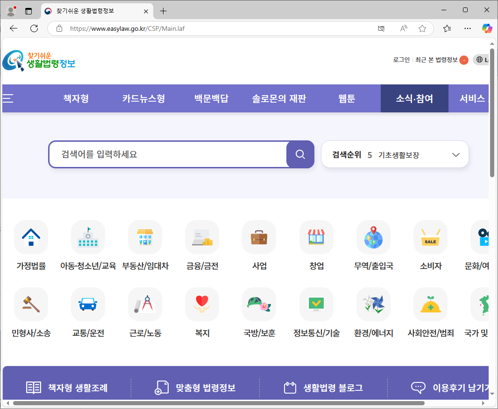Open the hamburger site menu
The height and width of the screenshot is (409, 498).
pos(7,98)
